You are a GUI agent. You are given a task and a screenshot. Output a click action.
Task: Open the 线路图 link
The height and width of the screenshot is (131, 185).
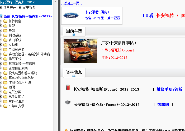[163, 104]
